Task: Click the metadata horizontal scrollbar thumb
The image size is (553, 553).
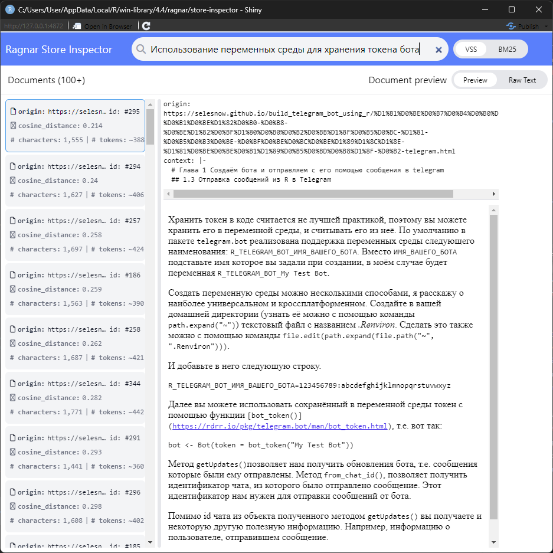Action: point(313,194)
